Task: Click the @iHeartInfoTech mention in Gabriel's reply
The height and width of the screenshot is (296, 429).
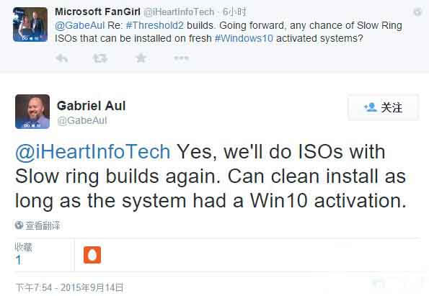Action: (93, 152)
